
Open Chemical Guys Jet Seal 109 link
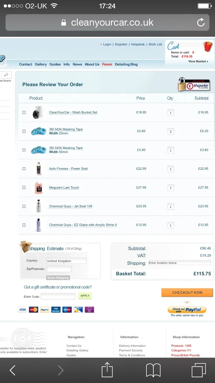(x=71, y=206)
